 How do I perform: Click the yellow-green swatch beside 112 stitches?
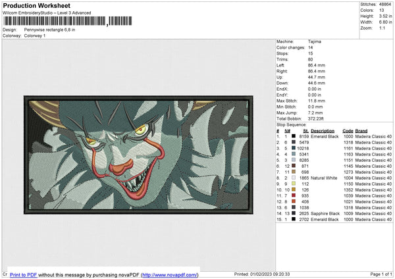(x=294, y=184)
